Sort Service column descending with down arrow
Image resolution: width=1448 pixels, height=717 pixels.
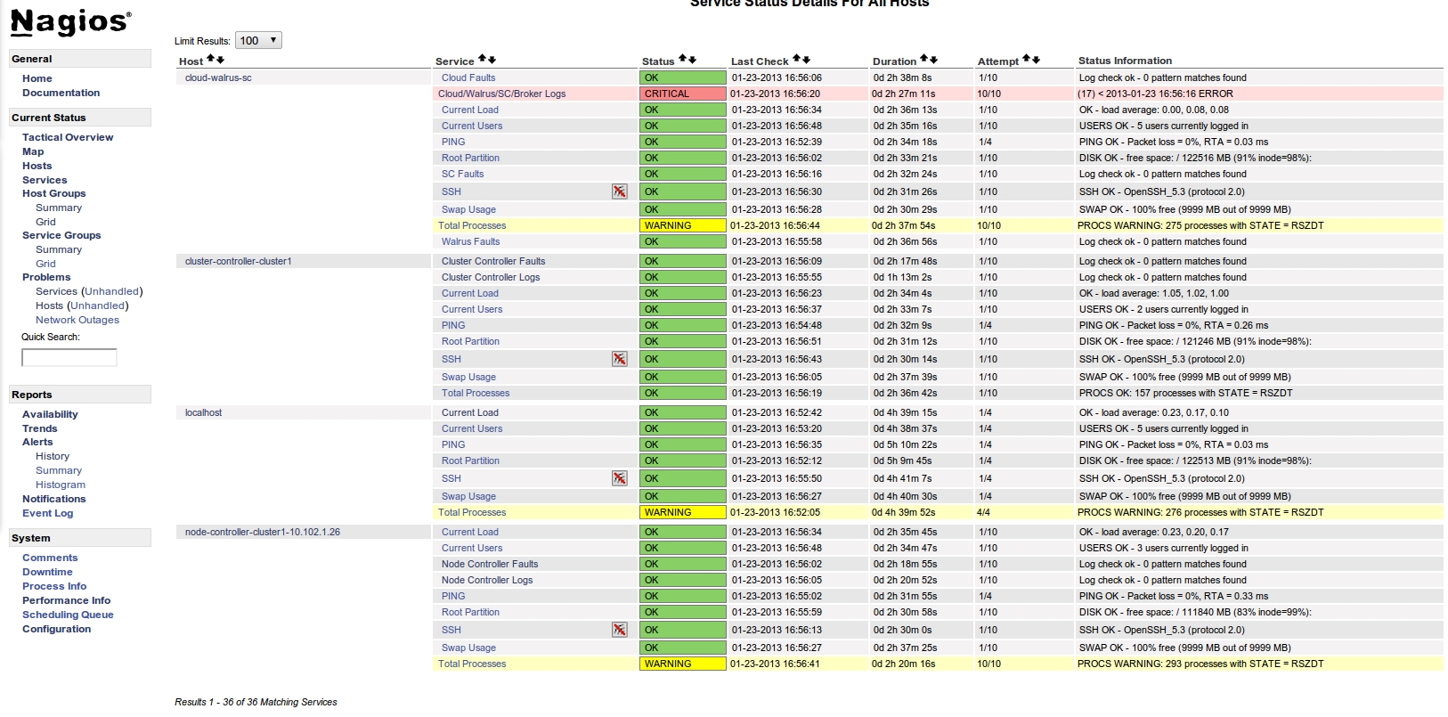(x=492, y=60)
